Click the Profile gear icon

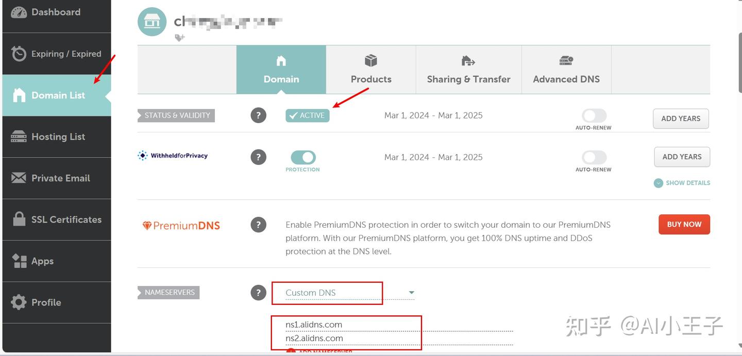(19, 302)
